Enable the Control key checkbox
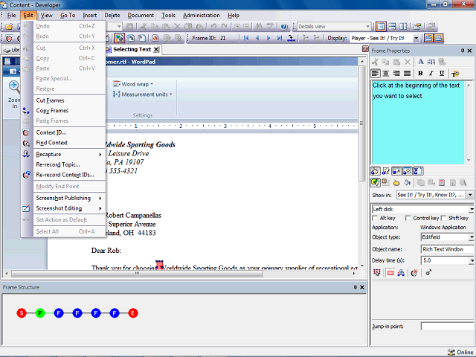 408,218
